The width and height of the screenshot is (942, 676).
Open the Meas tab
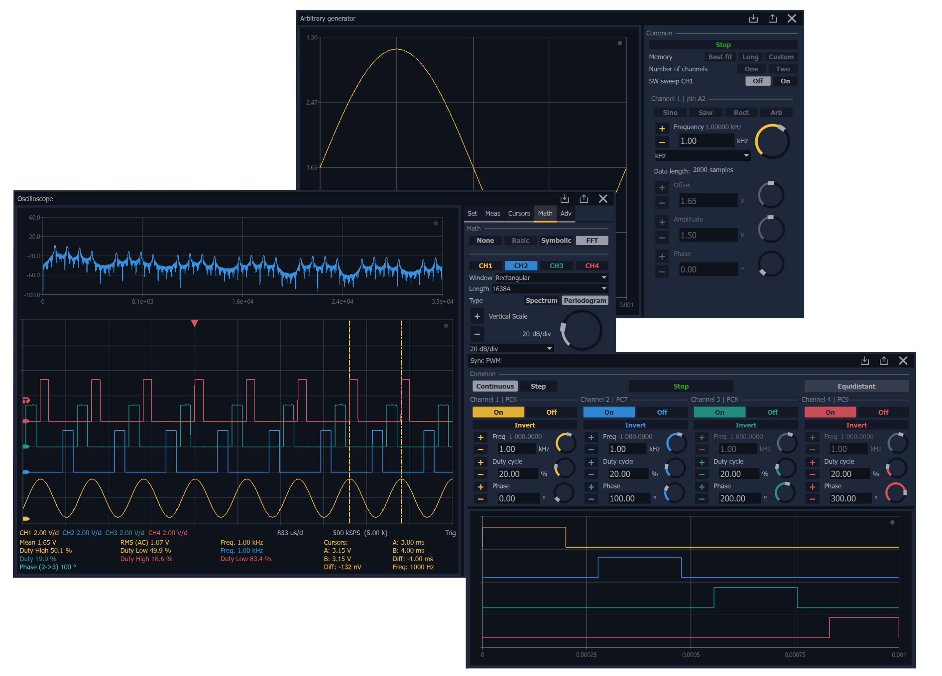tap(492, 213)
